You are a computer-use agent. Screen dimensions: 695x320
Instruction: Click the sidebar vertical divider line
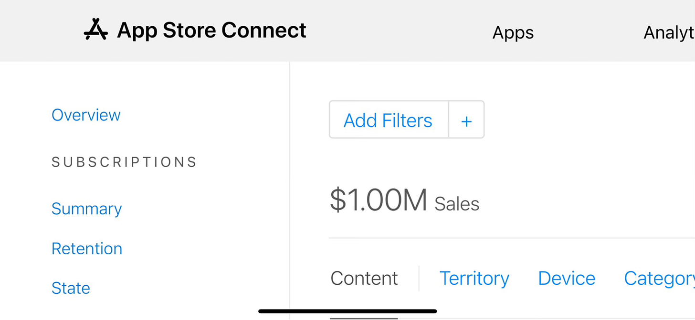point(290,190)
